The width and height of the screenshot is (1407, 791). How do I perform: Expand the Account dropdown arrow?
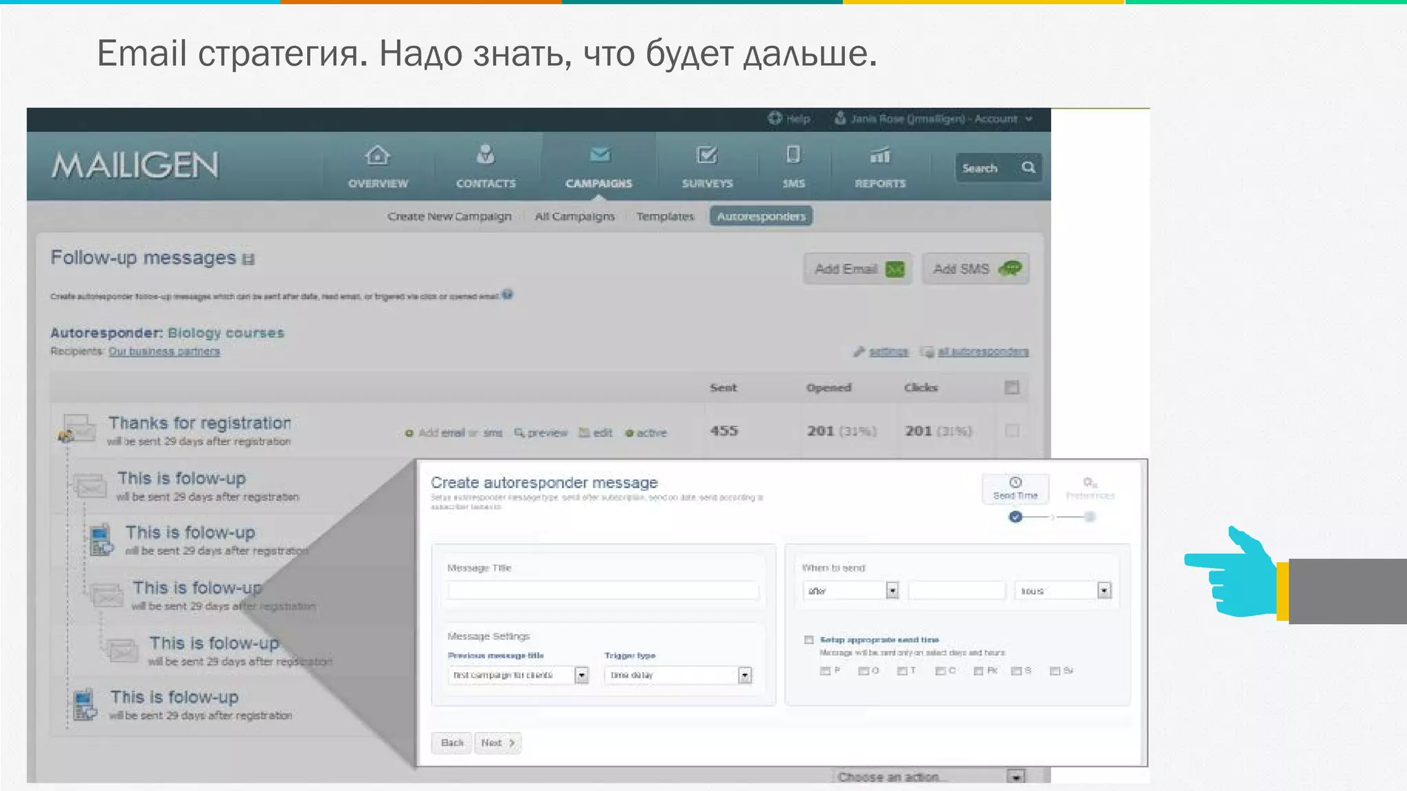tap(1029, 119)
